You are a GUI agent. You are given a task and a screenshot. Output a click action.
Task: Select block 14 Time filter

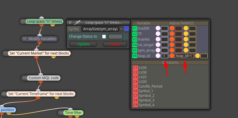(73, 113)
